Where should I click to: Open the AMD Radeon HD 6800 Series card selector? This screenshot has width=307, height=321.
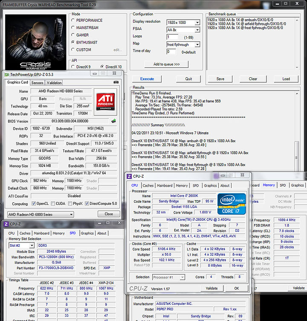coord(41,214)
